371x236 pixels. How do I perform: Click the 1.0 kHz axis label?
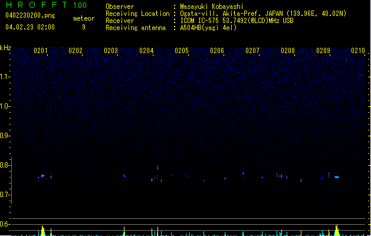pos(5,106)
